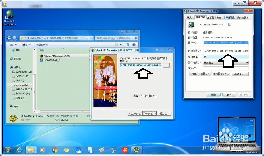Viewport: 264px width, 156px height.
Task: Open the red chess taskbar icon
Action: tap(125, 150)
